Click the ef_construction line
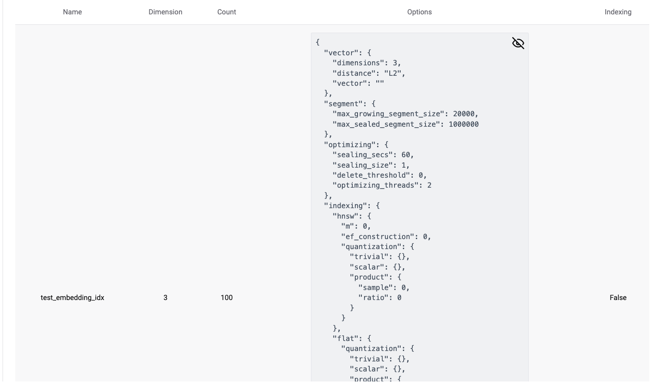This screenshot has width=658, height=388. [386, 237]
